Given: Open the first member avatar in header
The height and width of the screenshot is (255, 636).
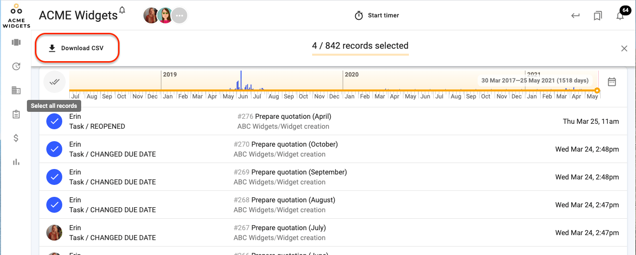Looking at the screenshot, I should click(x=151, y=15).
